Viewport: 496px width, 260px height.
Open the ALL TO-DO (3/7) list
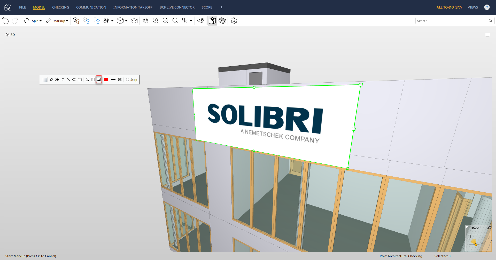click(x=449, y=7)
